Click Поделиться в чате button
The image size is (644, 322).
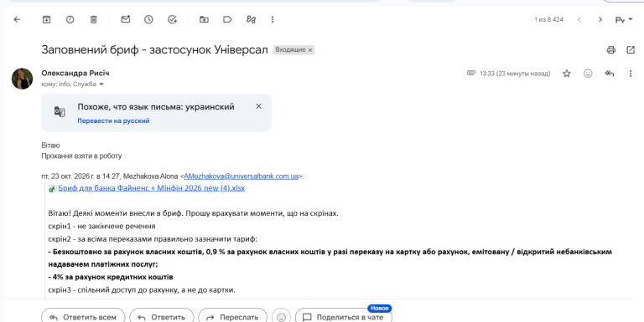click(343, 317)
